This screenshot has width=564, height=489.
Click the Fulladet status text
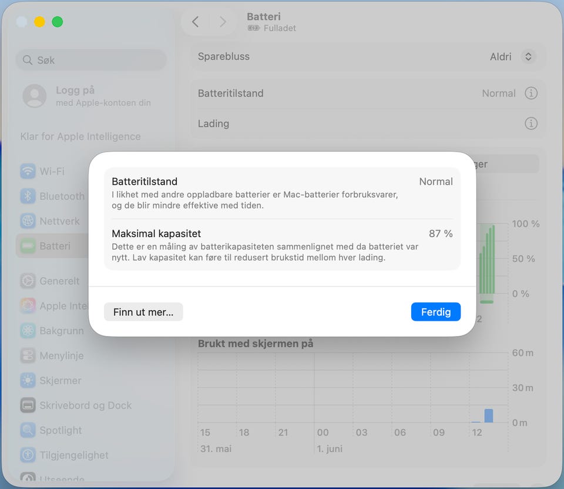click(x=280, y=28)
